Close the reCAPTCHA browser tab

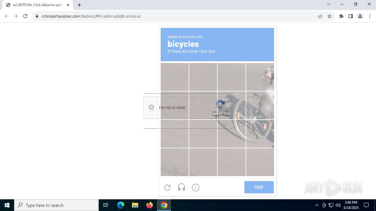(x=68, y=5)
